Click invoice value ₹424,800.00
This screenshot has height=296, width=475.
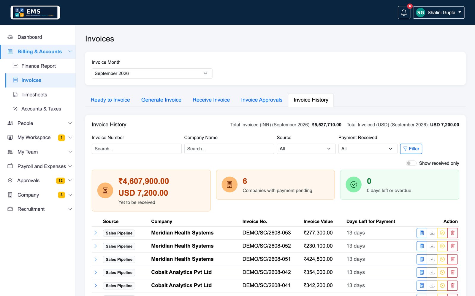tap(318, 259)
